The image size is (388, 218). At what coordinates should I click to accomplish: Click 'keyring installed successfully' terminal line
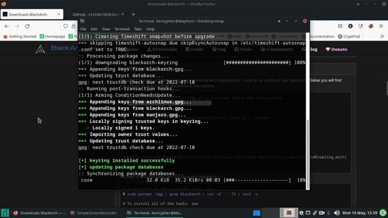point(127,160)
